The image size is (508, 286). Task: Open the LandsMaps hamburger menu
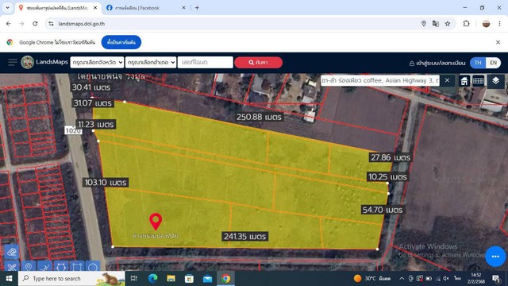click(x=13, y=62)
